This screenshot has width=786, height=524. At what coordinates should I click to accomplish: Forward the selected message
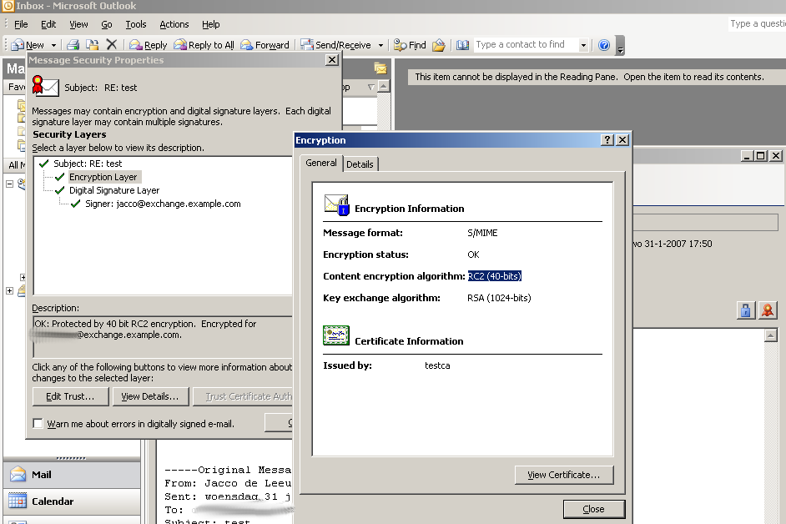point(265,45)
